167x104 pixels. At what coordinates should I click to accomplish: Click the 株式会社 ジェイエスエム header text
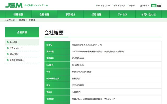(x=36, y=5)
